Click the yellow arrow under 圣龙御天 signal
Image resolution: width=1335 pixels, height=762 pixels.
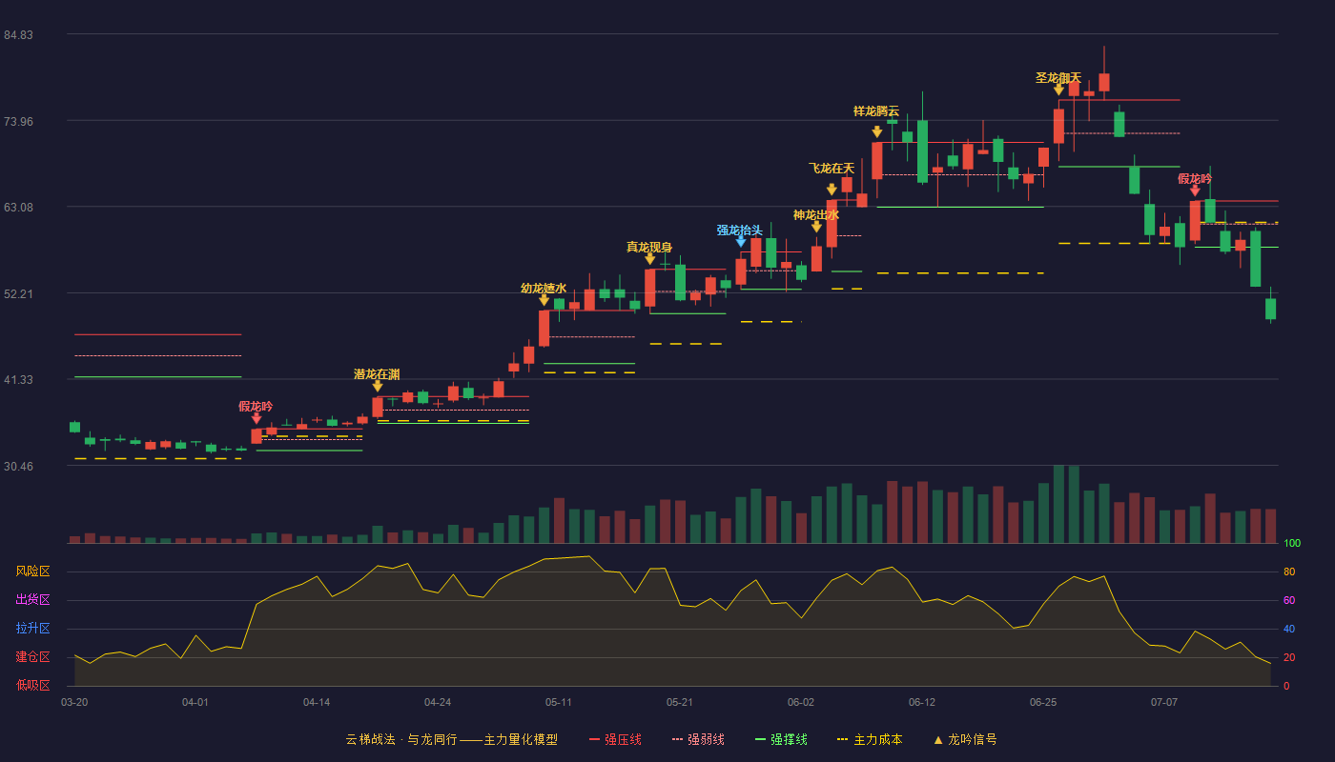[1058, 90]
